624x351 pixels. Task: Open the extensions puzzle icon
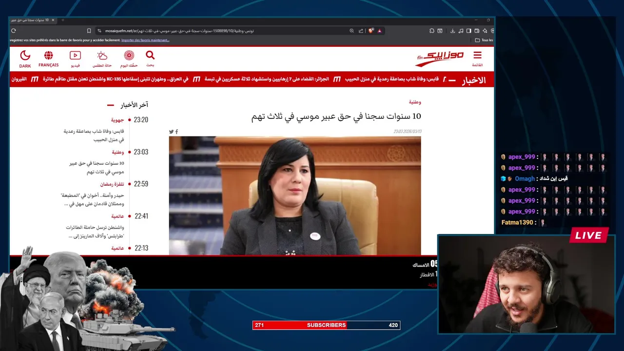[x=432, y=31]
